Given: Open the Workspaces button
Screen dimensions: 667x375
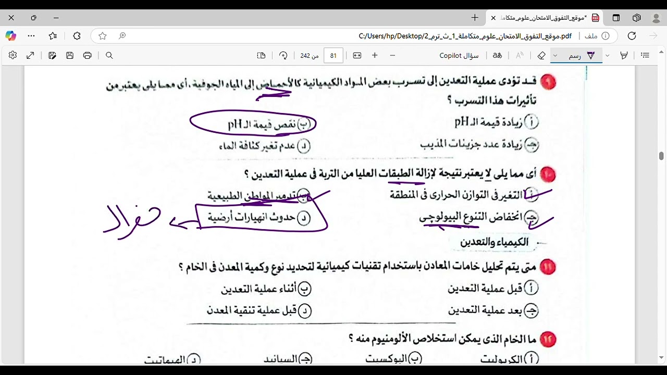Looking at the screenshot, I should (x=637, y=18).
